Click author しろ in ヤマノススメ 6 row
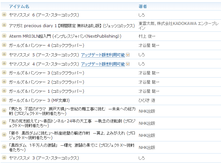This screenshot has height=164, width=221. [142, 15]
